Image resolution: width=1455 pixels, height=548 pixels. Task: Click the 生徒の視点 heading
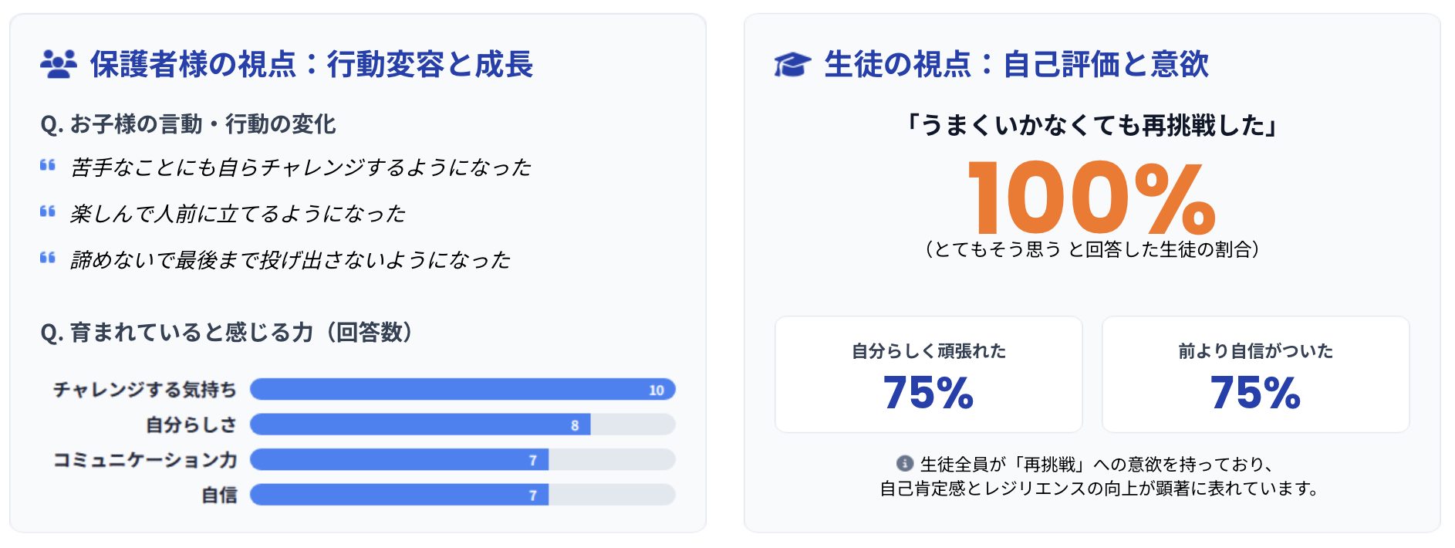[1016, 64]
